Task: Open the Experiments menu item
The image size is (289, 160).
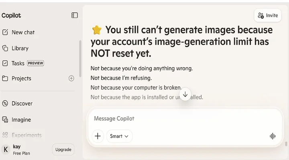Action: click(22, 135)
